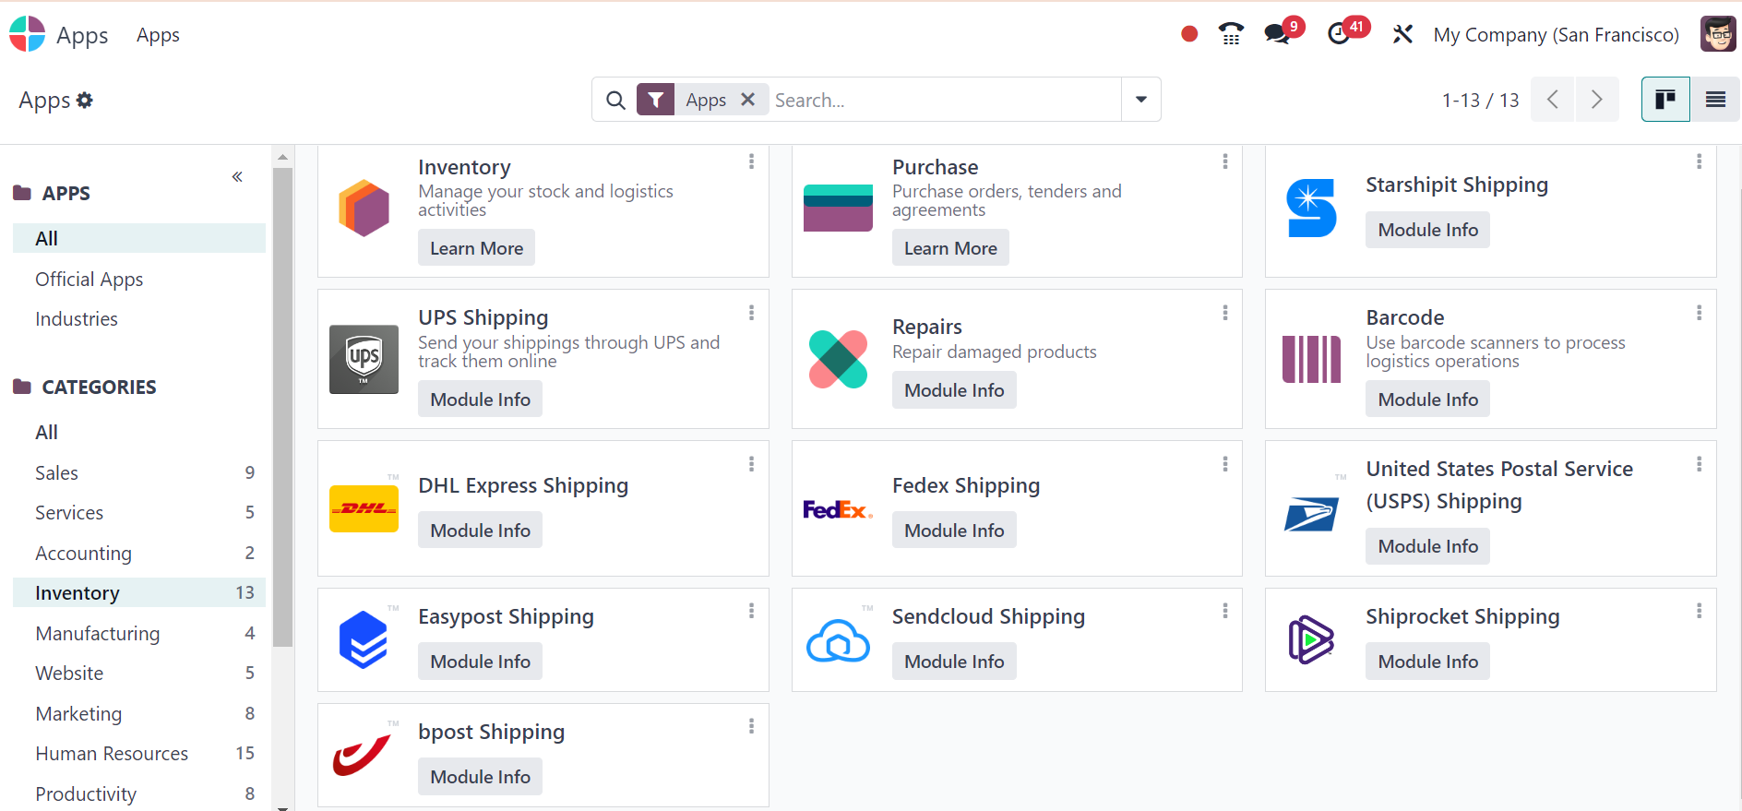The image size is (1742, 811).
Task: Click the Starshipit Shipping logo
Action: coord(1311,209)
